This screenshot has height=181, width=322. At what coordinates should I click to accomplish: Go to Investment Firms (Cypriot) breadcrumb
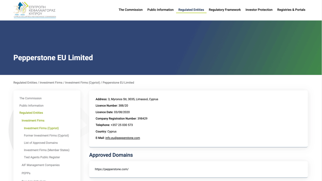(x=82, y=83)
